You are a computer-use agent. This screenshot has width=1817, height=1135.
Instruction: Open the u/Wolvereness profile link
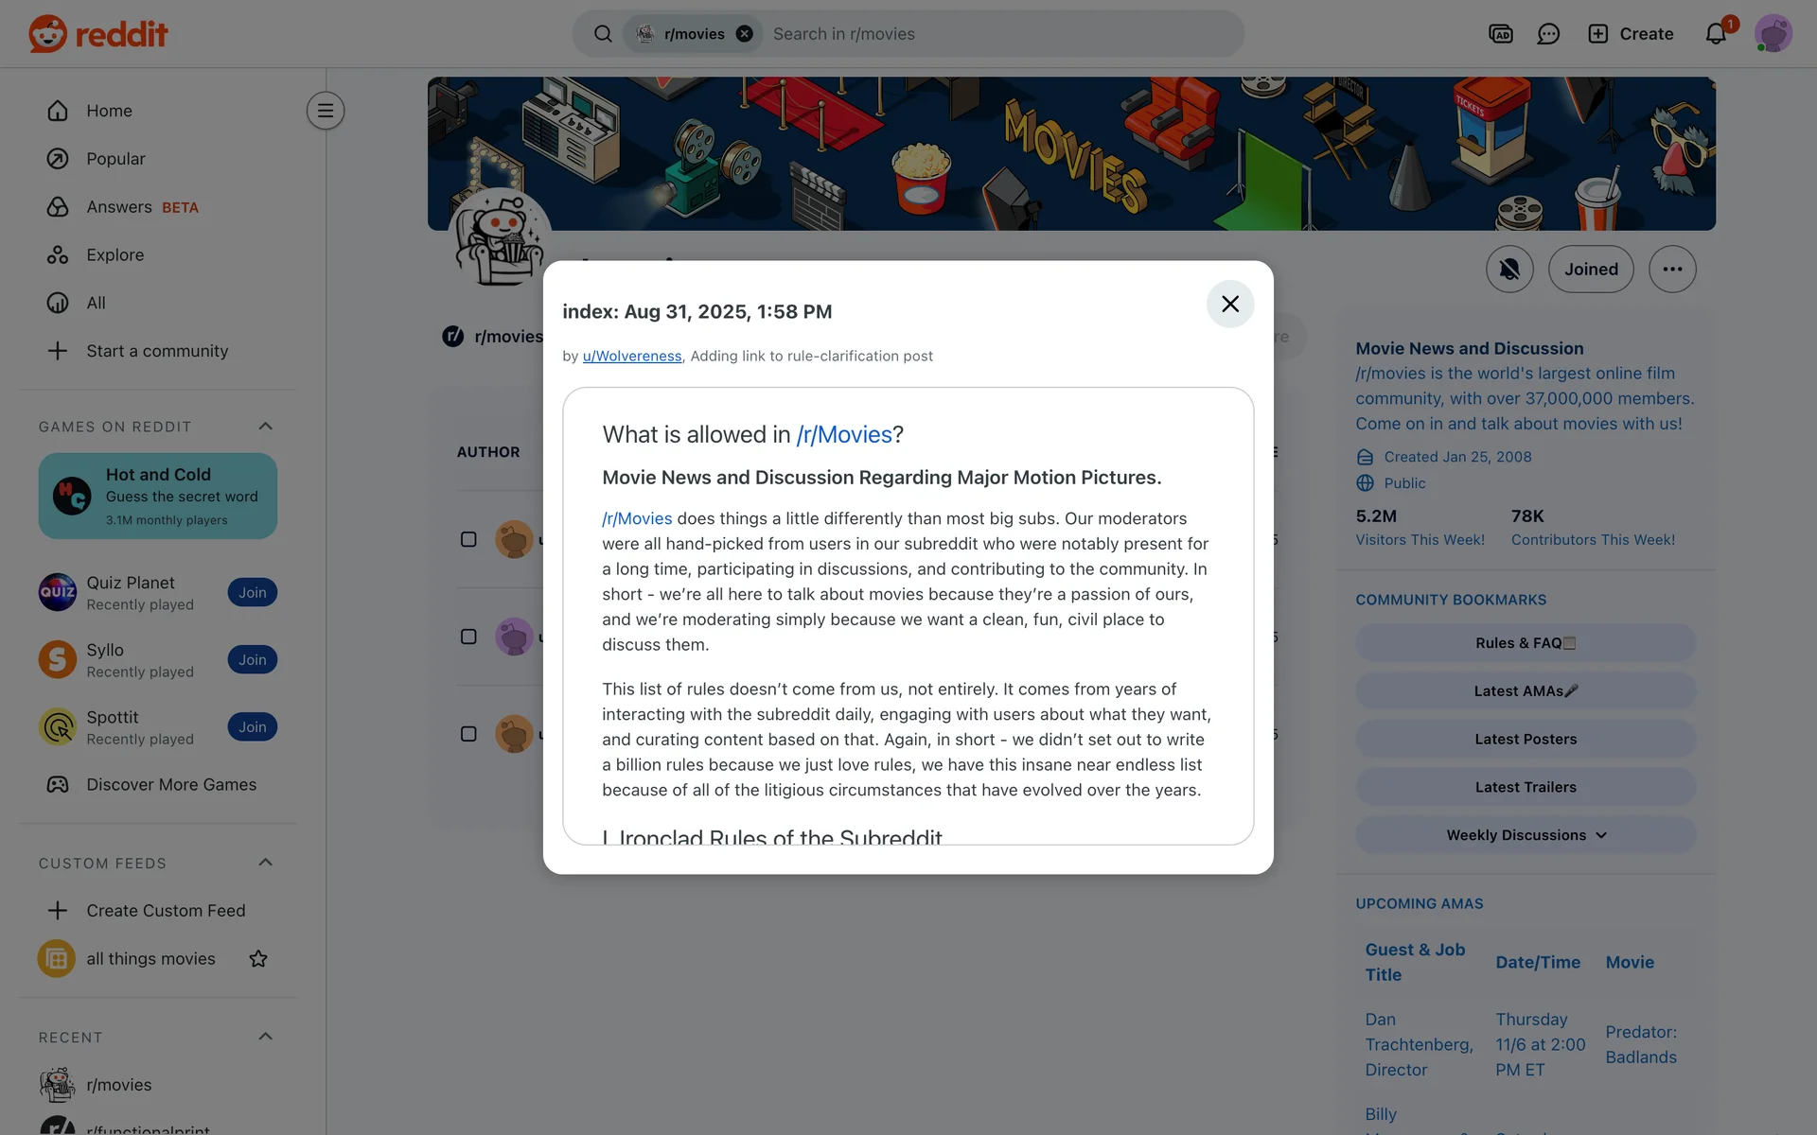pyautogui.click(x=632, y=356)
